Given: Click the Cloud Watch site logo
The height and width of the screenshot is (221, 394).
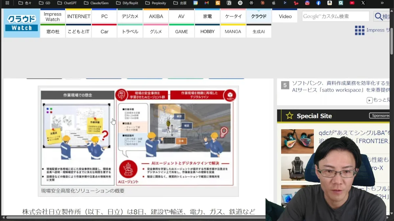Looking at the screenshot, I should [x=22, y=23].
